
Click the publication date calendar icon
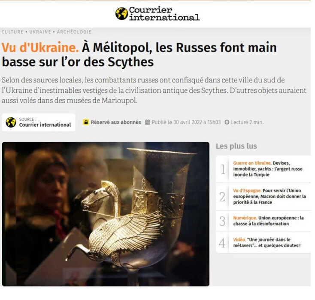[148, 122]
